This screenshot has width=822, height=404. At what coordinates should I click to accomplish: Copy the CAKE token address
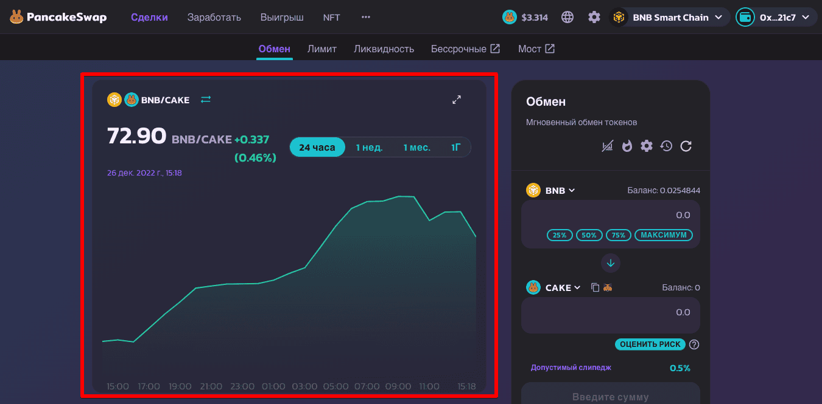(x=595, y=287)
